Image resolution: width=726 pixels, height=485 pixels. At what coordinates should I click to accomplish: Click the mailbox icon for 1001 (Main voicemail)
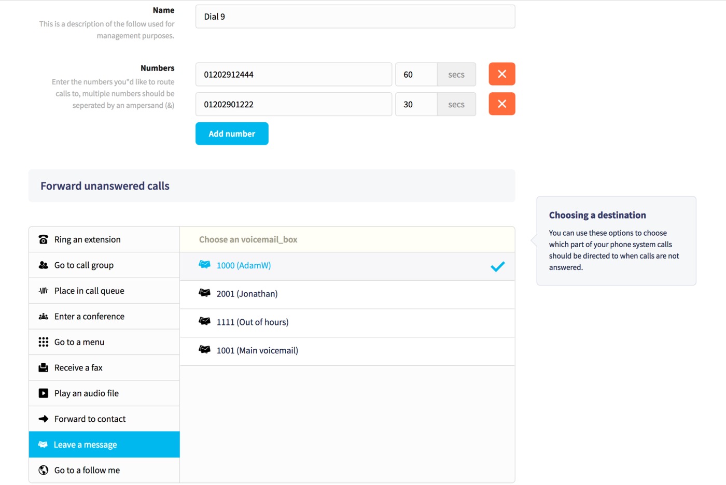[205, 350]
